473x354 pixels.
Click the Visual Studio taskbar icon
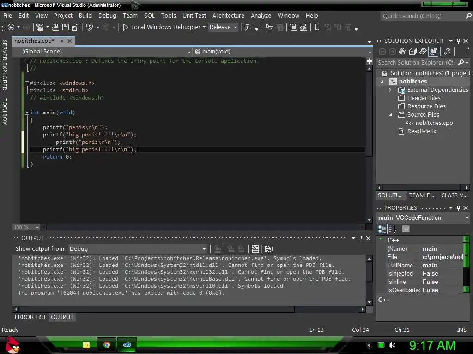click(x=127, y=345)
